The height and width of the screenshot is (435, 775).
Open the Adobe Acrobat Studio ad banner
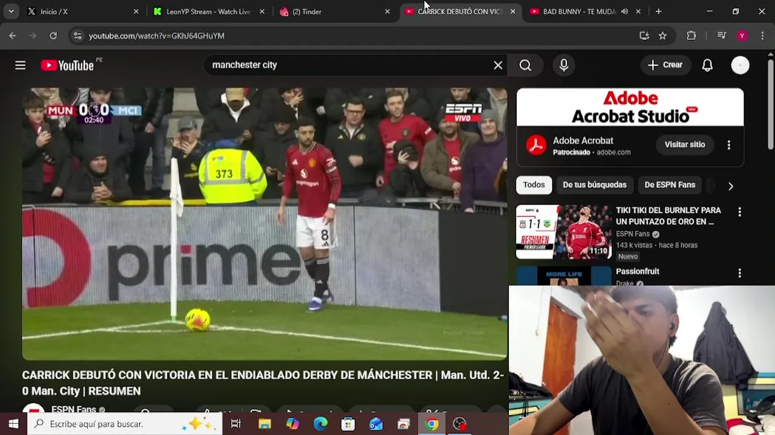[630, 108]
